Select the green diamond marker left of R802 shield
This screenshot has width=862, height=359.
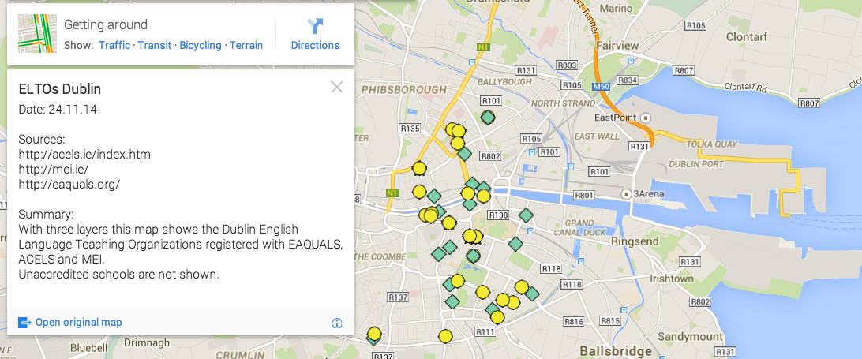[x=464, y=154]
